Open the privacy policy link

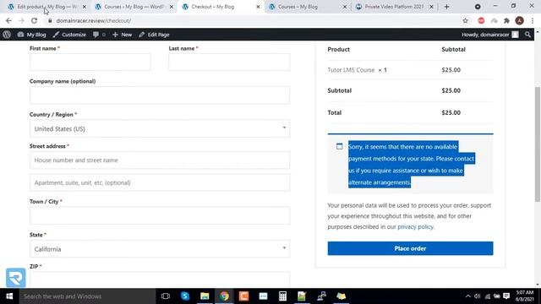tap(415, 227)
